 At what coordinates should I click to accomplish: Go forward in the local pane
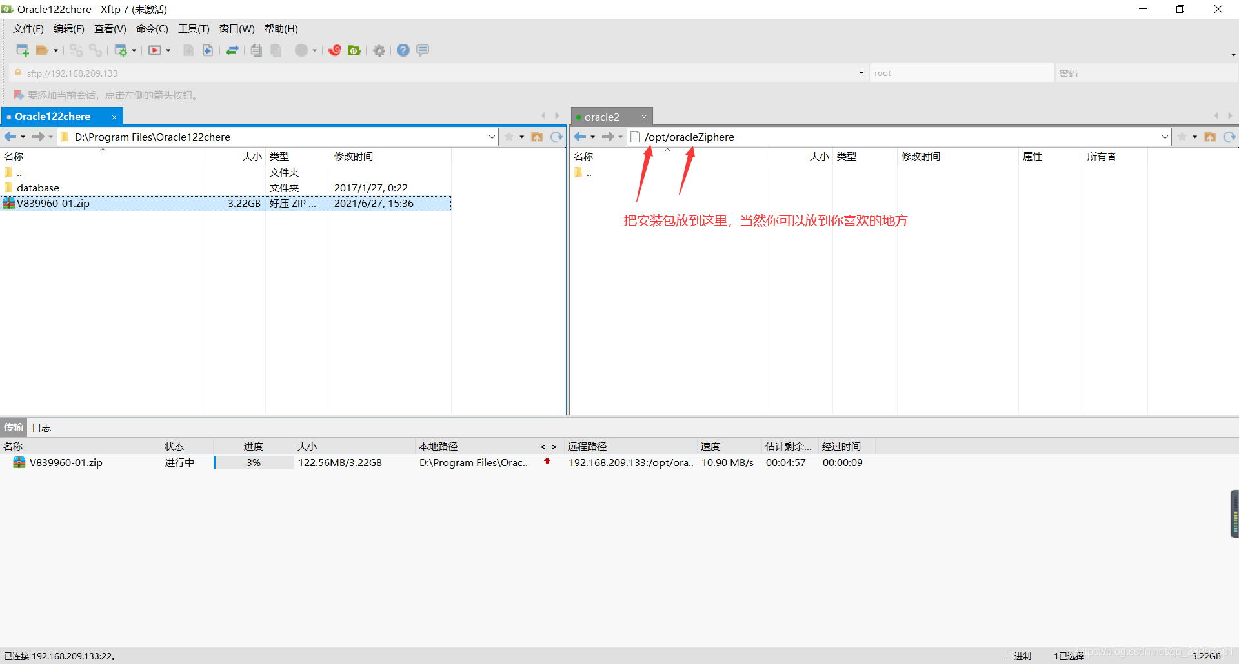coord(39,137)
